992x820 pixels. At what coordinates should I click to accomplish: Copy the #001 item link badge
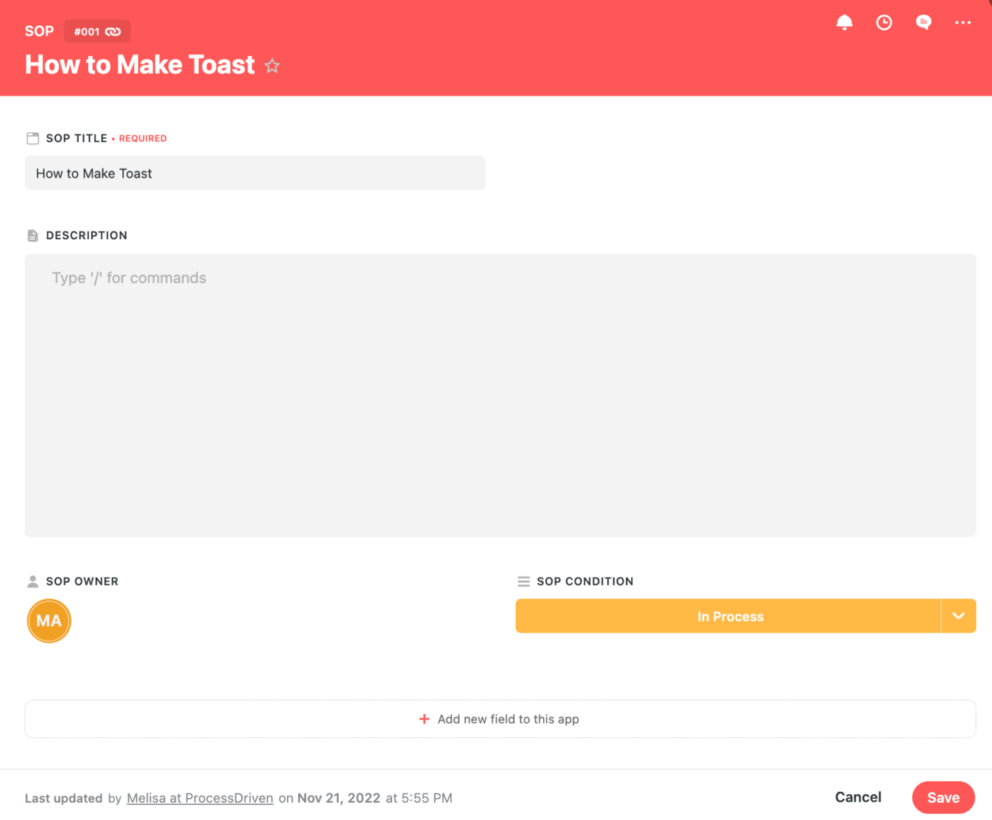97,32
